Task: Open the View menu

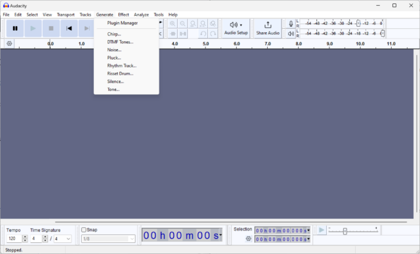Action: click(47, 14)
